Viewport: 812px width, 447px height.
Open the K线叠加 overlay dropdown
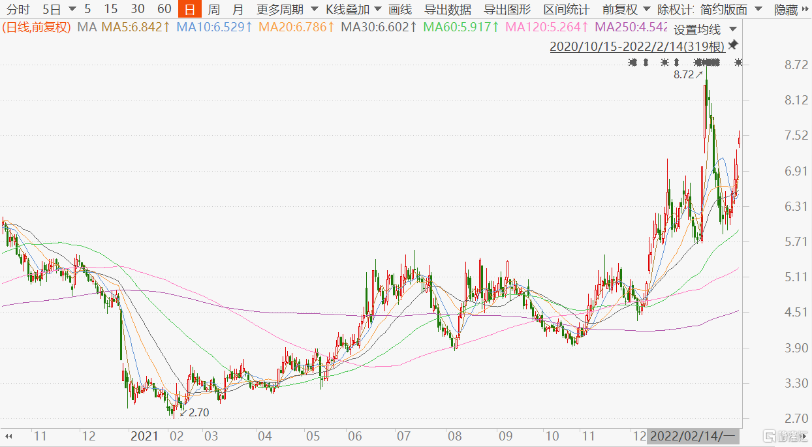click(x=377, y=10)
